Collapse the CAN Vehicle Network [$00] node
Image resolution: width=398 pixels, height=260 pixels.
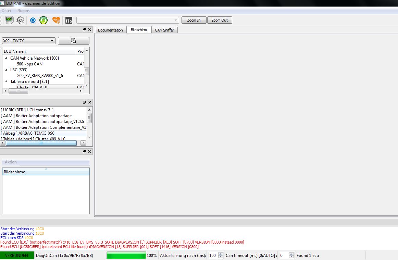(x=6, y=58)
